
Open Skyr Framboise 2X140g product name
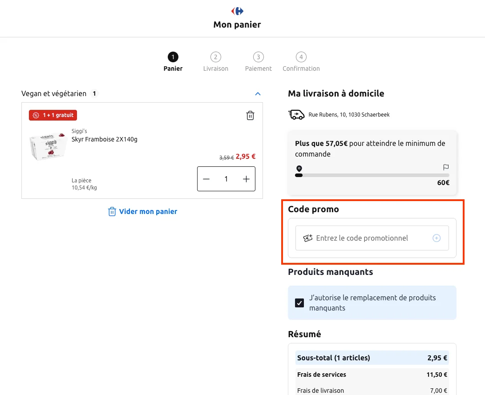coord(105,139)
